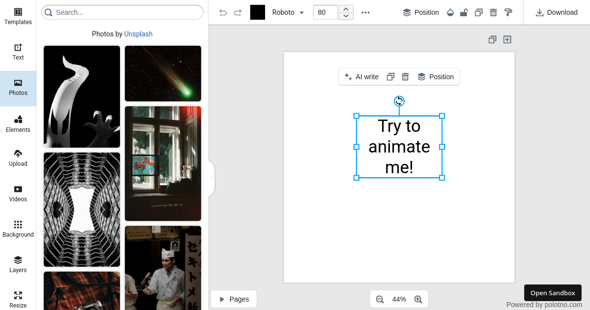Open the transparency droplet icon

click(450, 12)
